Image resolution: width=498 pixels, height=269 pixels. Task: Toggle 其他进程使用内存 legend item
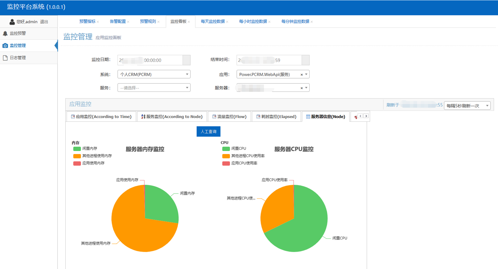tap(77, 156)
